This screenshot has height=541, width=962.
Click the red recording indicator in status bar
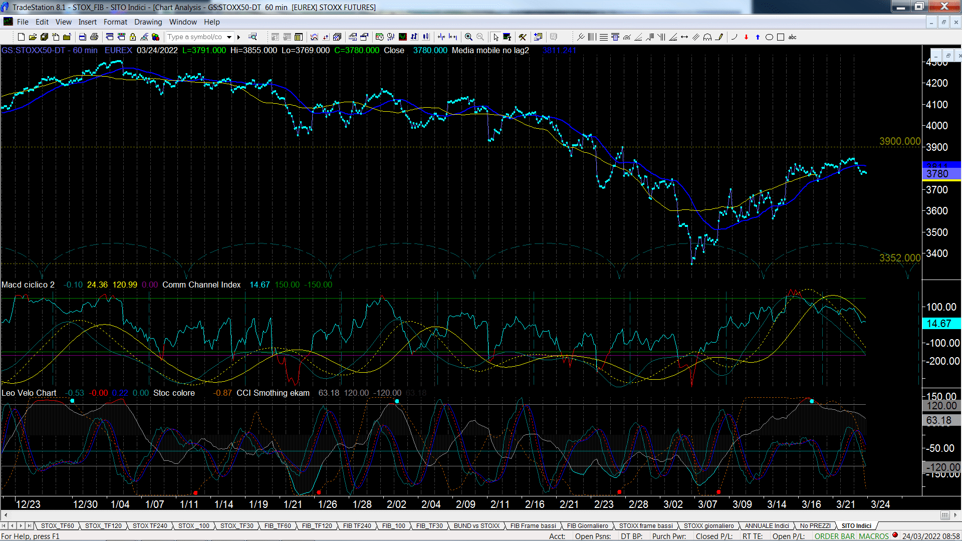click(x=895, y=535)
